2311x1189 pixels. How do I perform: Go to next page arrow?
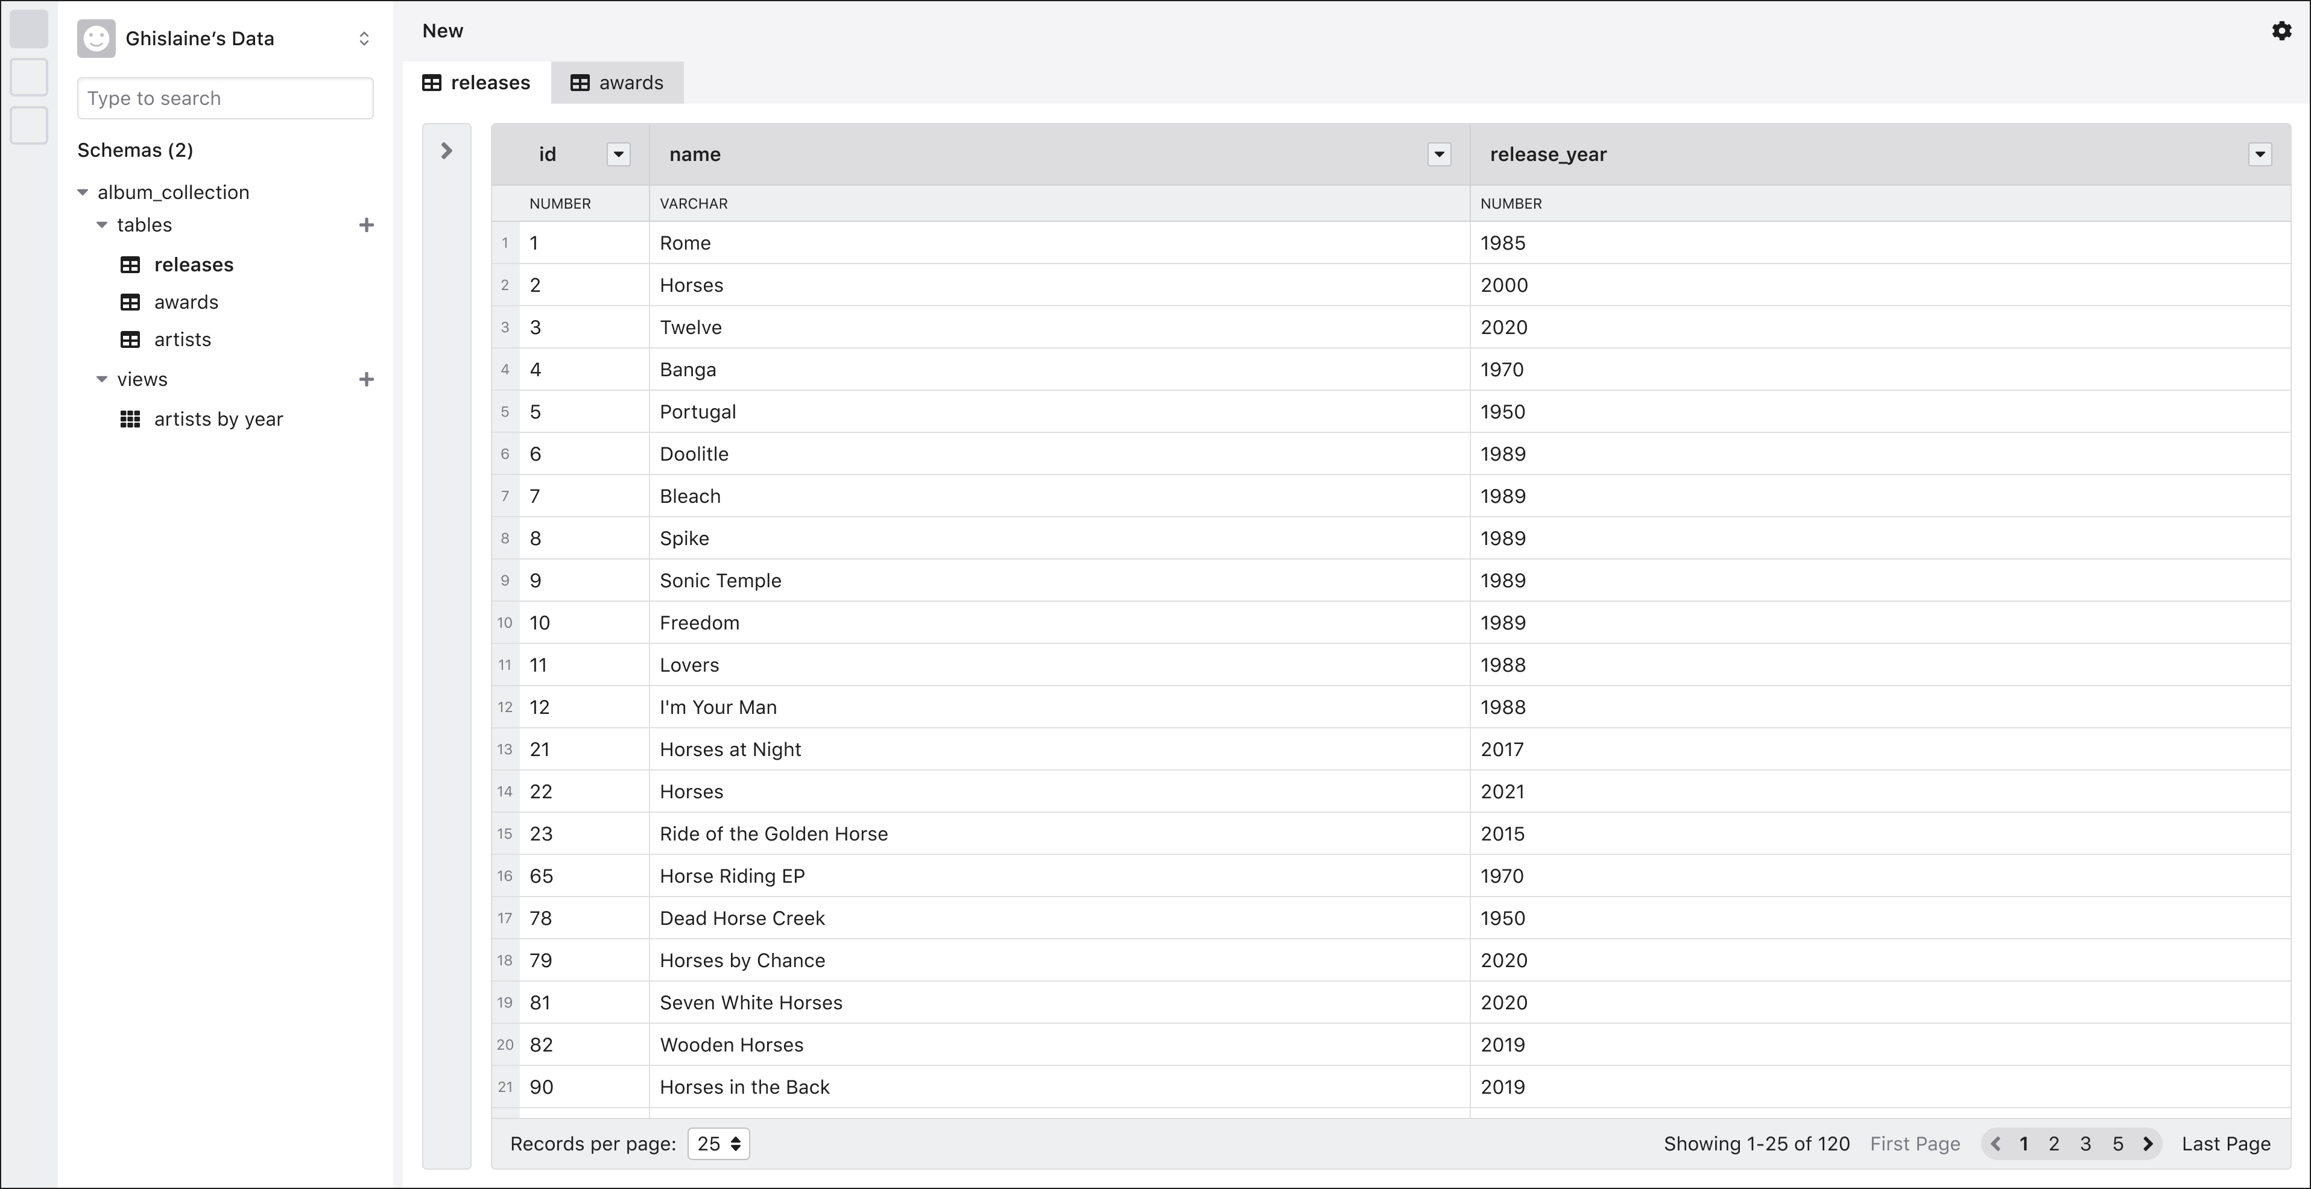2148,1143
